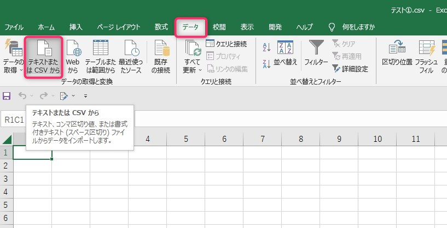Select column header 9
This screenshot has height=228, width=447.
[339, 139]
